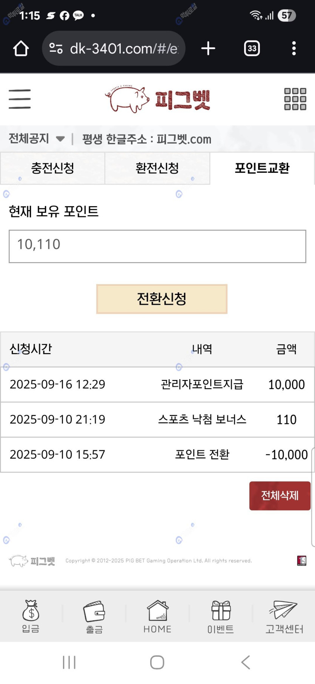This screenshot has width=315, height=684.
Task: Switch to the 충전신청 tab
Action: click(52, 168)
